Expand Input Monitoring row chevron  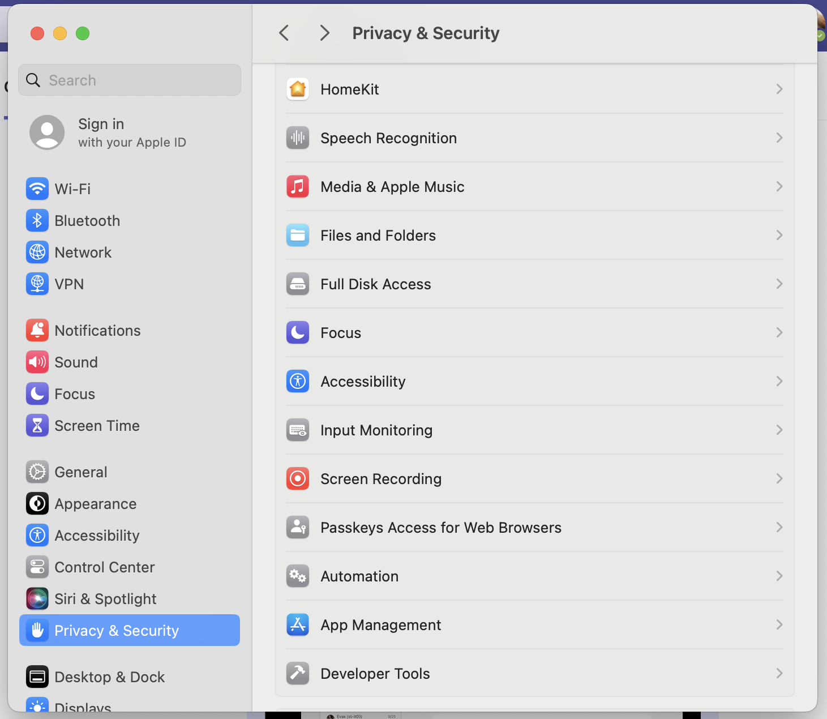coord(779,430)
